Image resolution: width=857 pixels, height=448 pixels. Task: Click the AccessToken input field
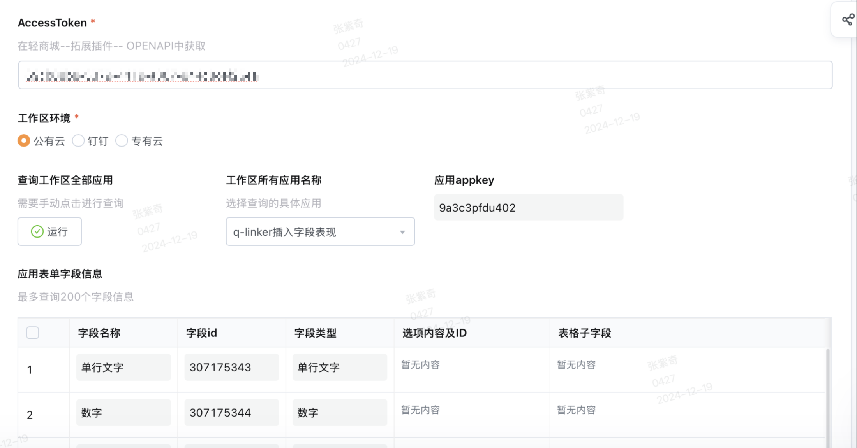pos(425,75)
